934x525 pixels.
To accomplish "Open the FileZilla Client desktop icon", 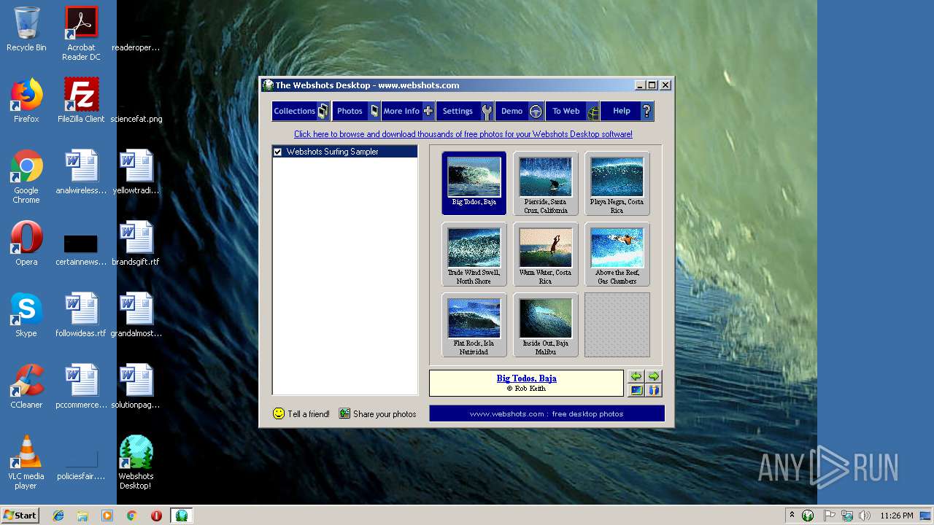I will (x=81, y=101).
